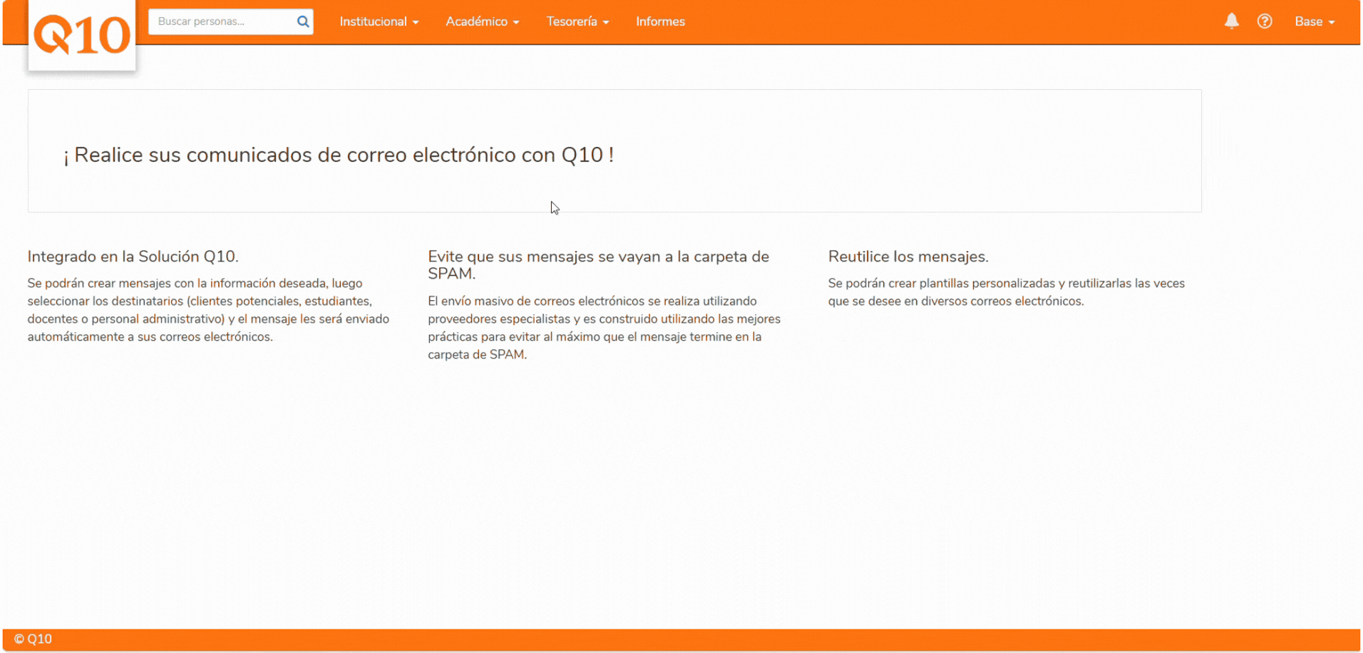The image size is (1363, 653).
Task: Open the Base user dropdown
Action: coord(1315,21)
